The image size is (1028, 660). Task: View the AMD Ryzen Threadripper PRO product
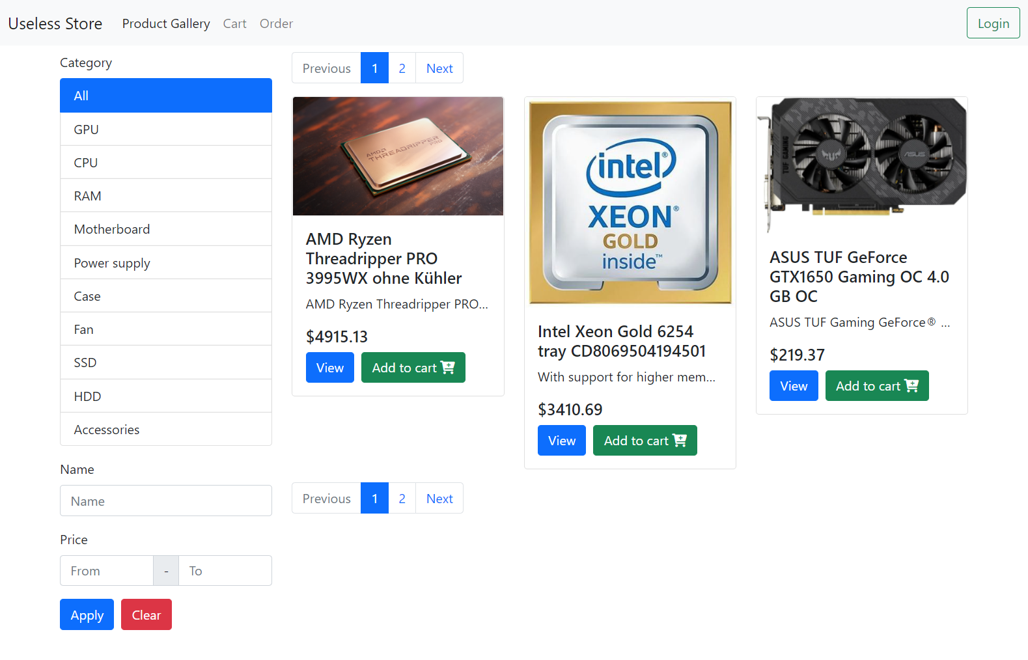tap(330, 368)
